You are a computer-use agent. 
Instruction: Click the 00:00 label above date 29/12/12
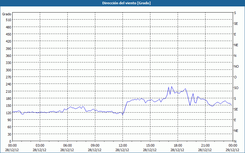coord(233,146)
